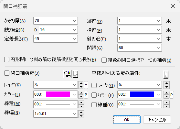
Task: Decrease カラー(P) value with down arrow
Action: [x=166, y=96]
